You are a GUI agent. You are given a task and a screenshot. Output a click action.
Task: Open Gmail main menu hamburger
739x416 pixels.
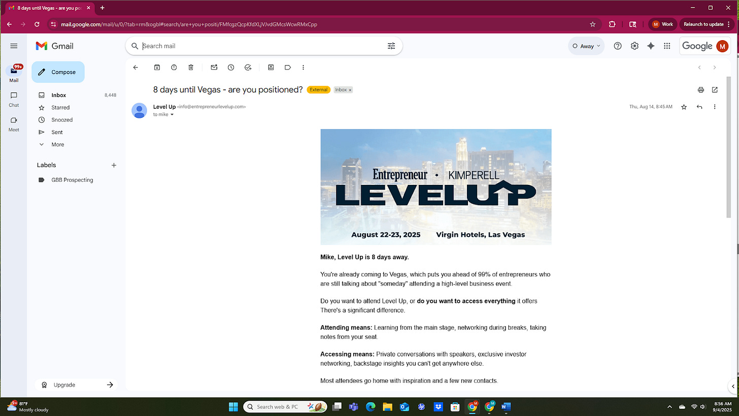[14, 46]
